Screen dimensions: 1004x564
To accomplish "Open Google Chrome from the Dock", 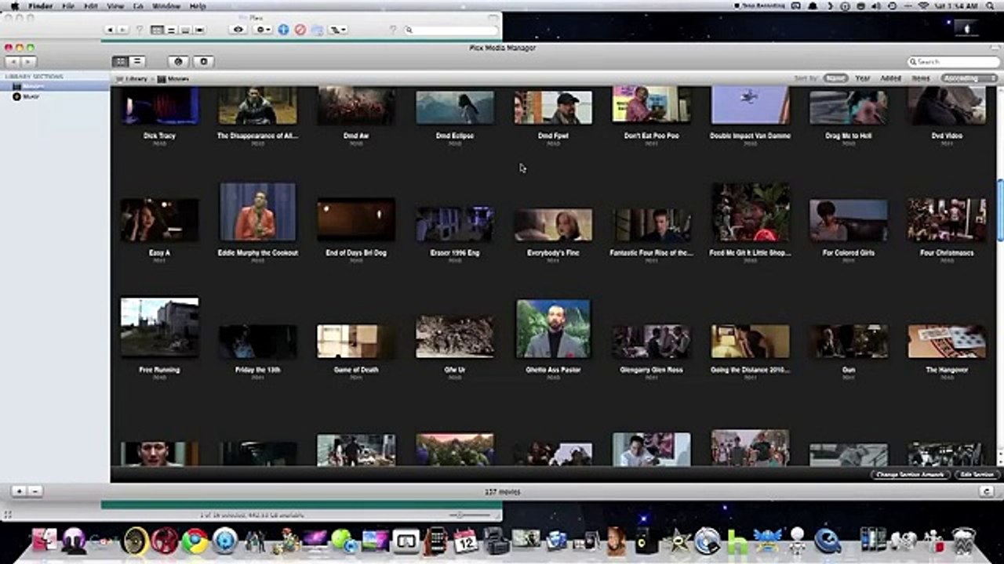I will pos(195,540).
